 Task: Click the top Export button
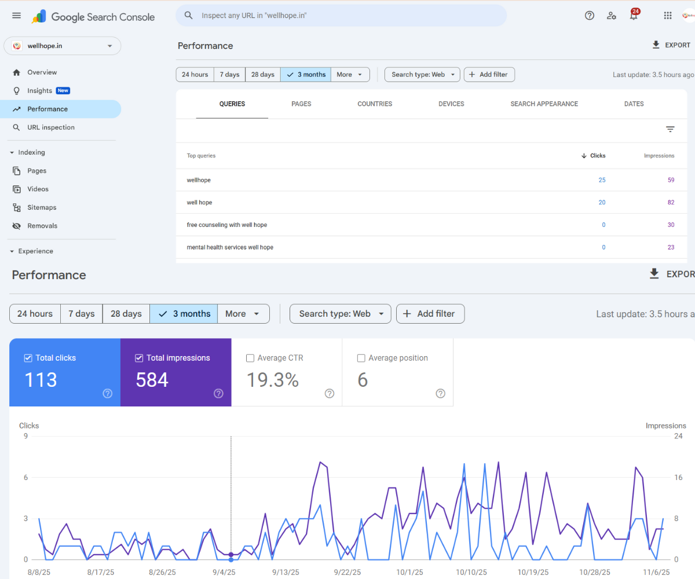[x=671, y=45]
